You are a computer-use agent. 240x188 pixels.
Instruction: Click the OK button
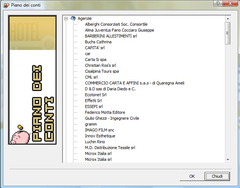coord(192,176)
